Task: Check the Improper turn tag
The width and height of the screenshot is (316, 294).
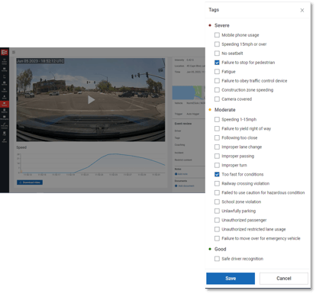Action: coord(217,166)
